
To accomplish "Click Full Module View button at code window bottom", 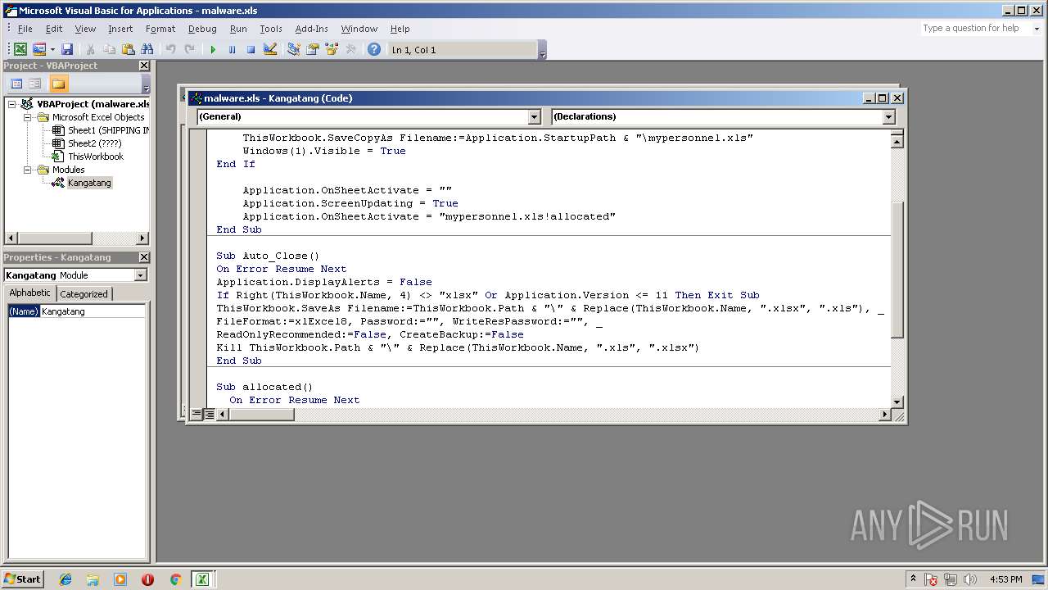I will (x=209, y=415).
